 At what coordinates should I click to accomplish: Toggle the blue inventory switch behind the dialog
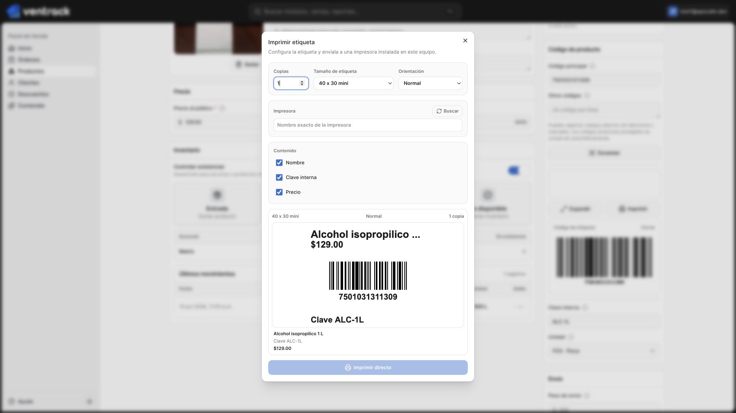[518, 171]
